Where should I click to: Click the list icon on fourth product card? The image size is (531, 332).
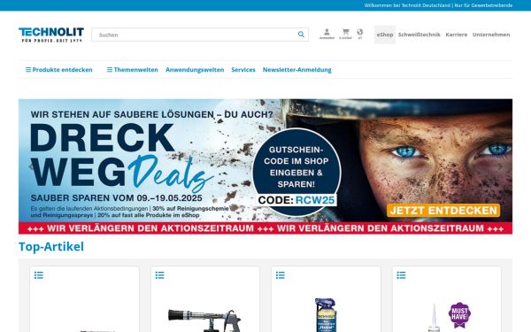pyautogui.click(x=401, y=275)
